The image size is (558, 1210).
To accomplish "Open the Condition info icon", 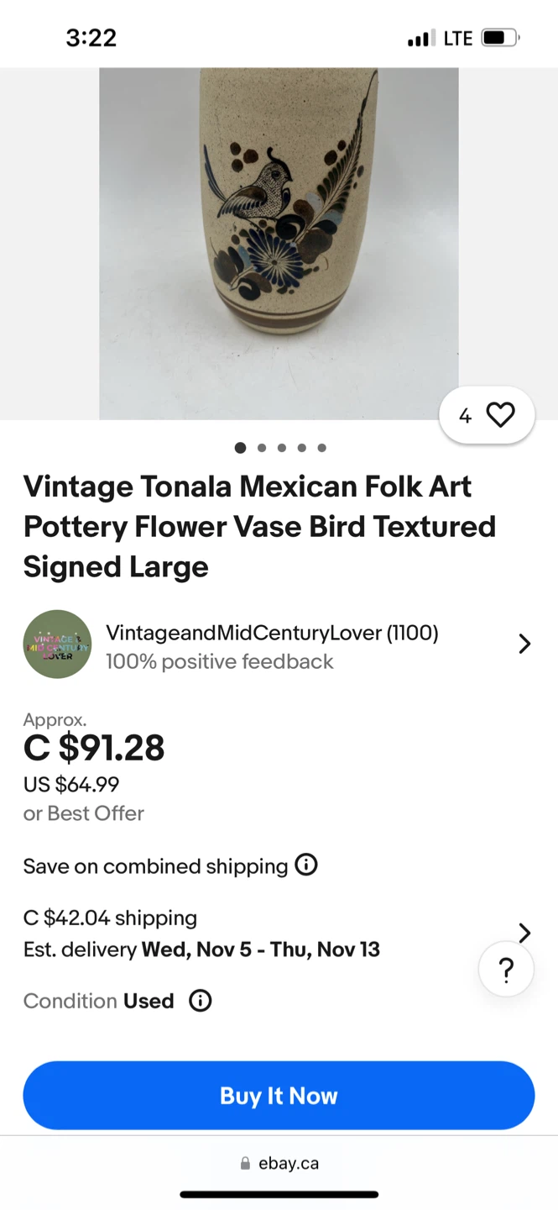I will pos(200,1001).
